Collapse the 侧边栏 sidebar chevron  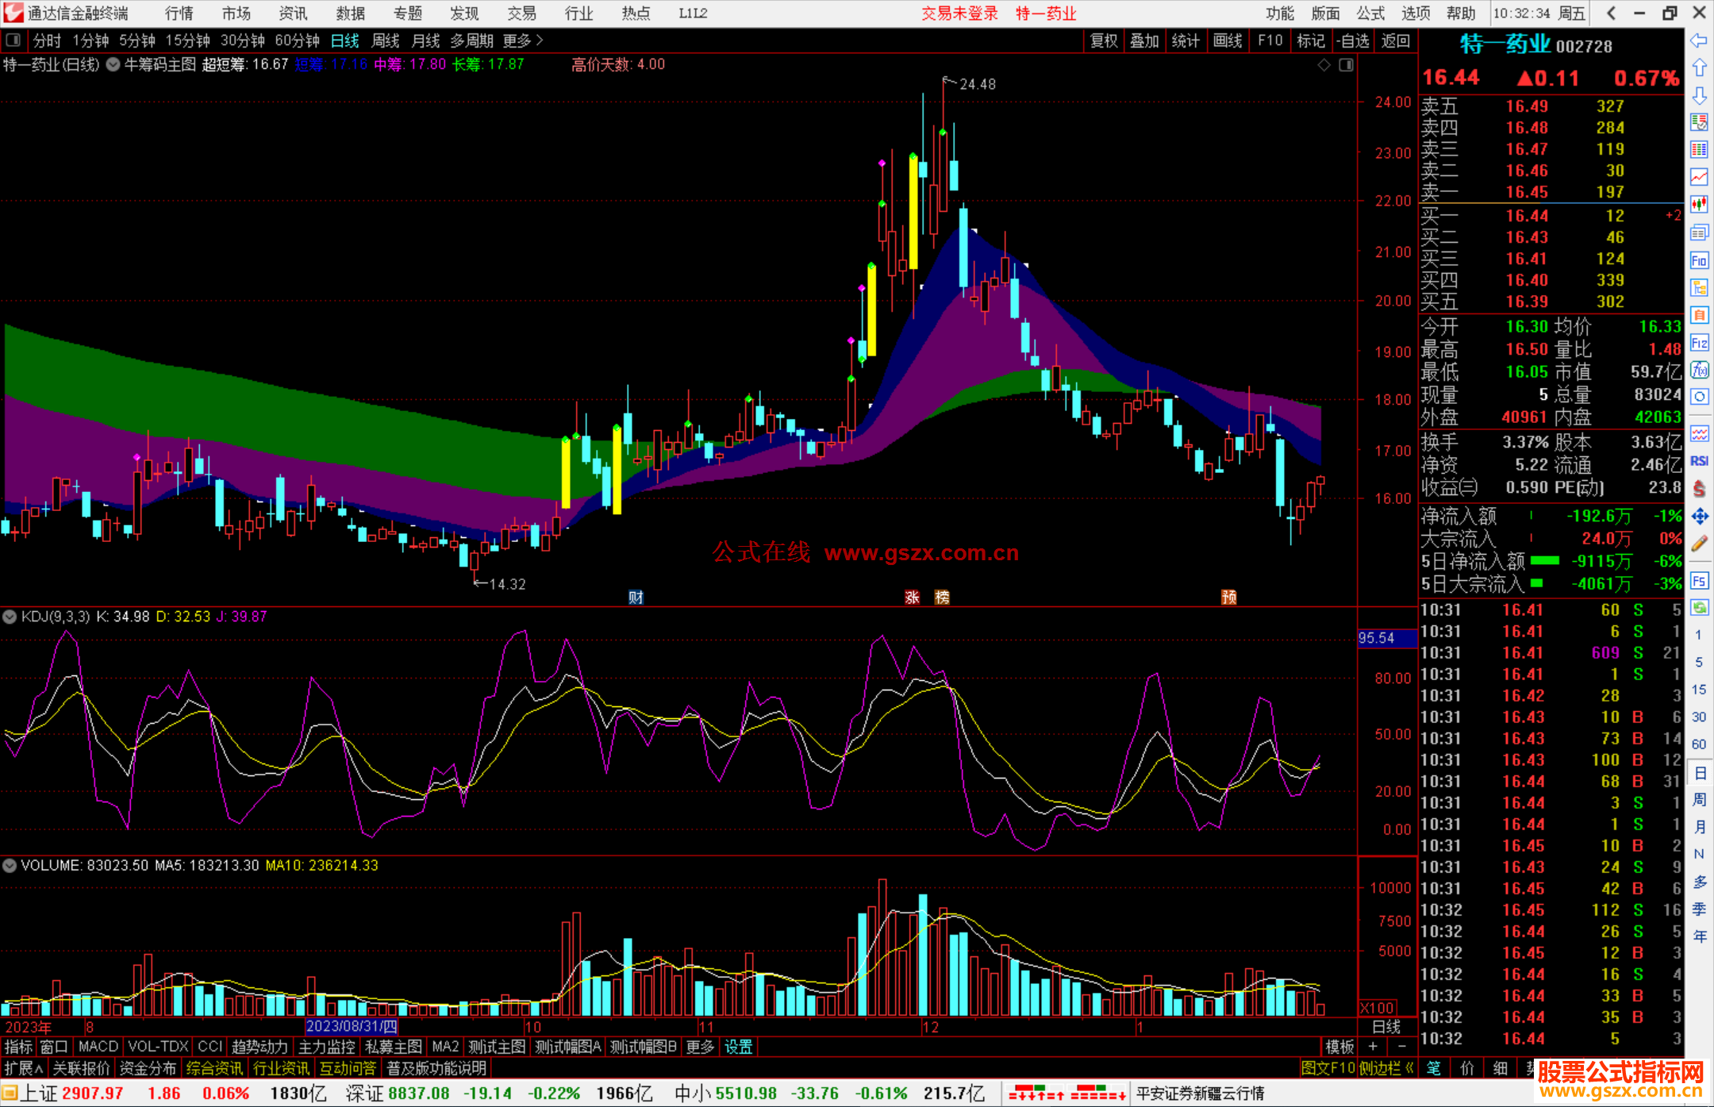[1409, 1068]
